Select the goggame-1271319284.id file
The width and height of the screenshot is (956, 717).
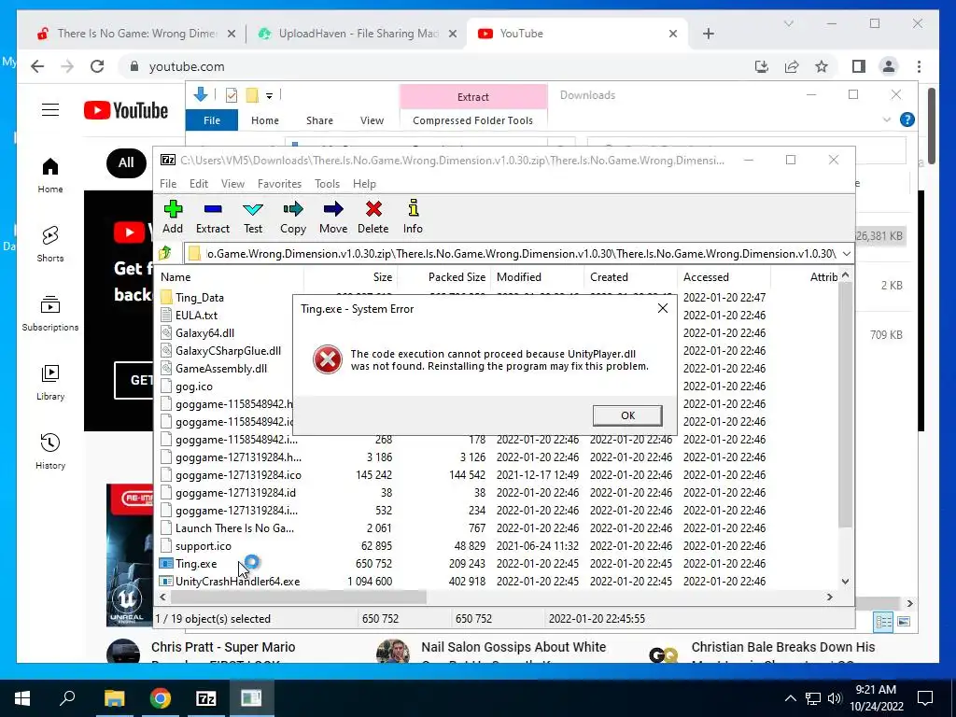(235, 493)
